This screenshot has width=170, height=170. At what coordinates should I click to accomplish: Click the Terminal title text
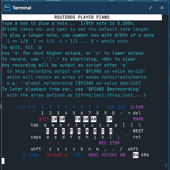[22, 8]
